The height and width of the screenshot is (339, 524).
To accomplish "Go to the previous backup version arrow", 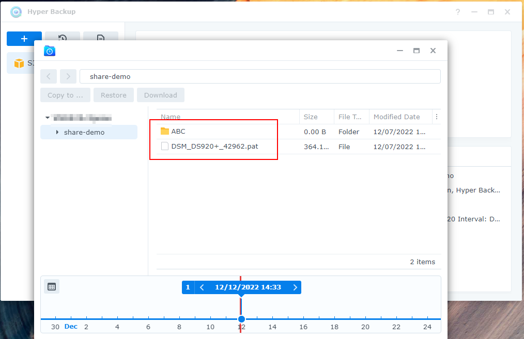I will [202, 287].
